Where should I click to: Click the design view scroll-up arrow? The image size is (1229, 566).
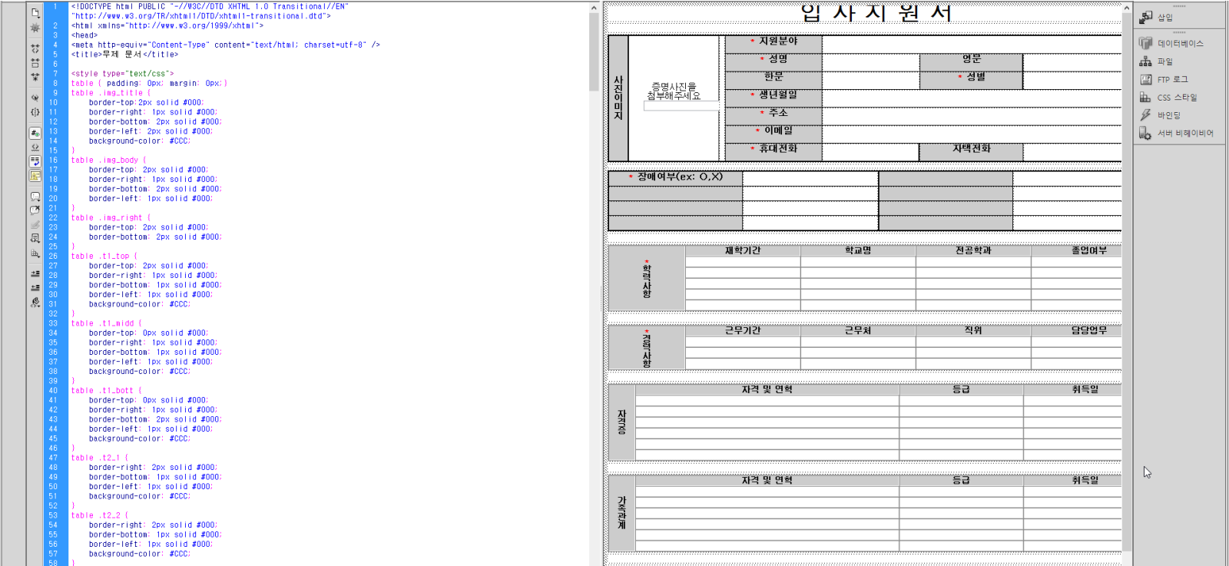(x=1127, y=8)
